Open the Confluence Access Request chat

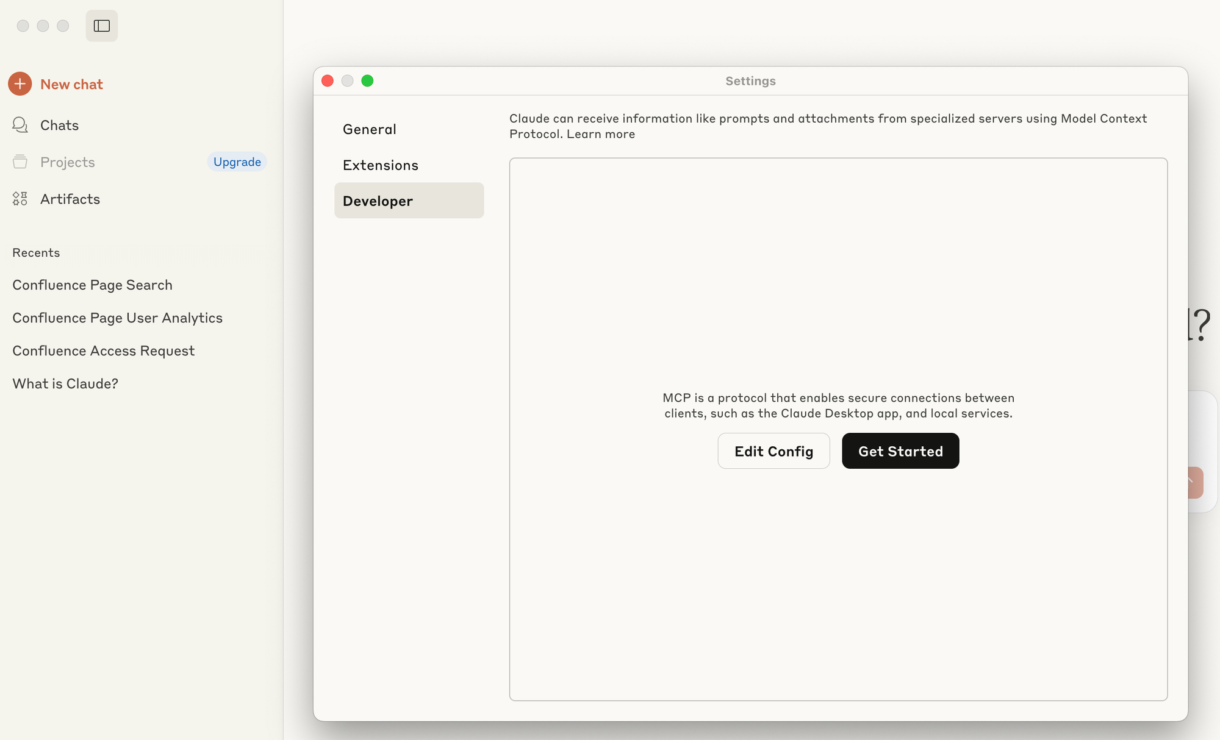pyautogui.click(x=103, y=350)
